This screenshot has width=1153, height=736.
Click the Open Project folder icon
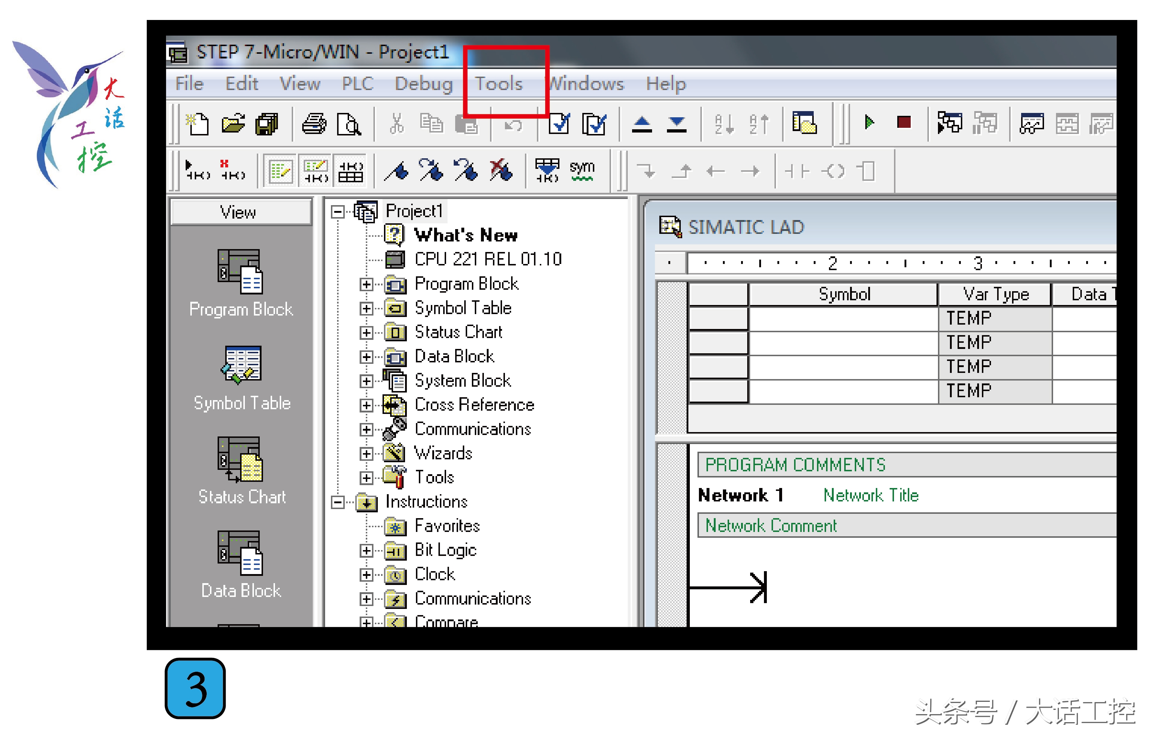click(x=233, y=124)
